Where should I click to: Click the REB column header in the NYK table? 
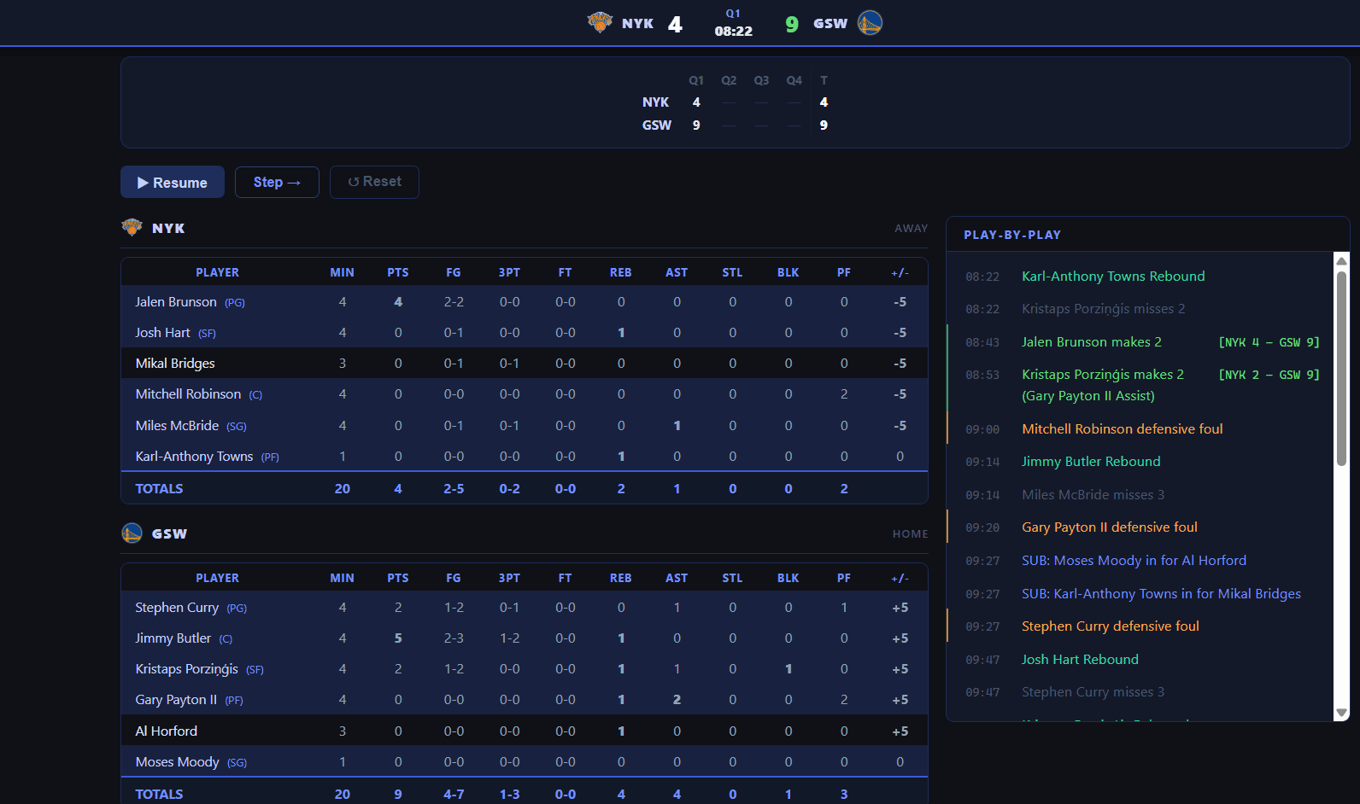(x=621, y=272)
